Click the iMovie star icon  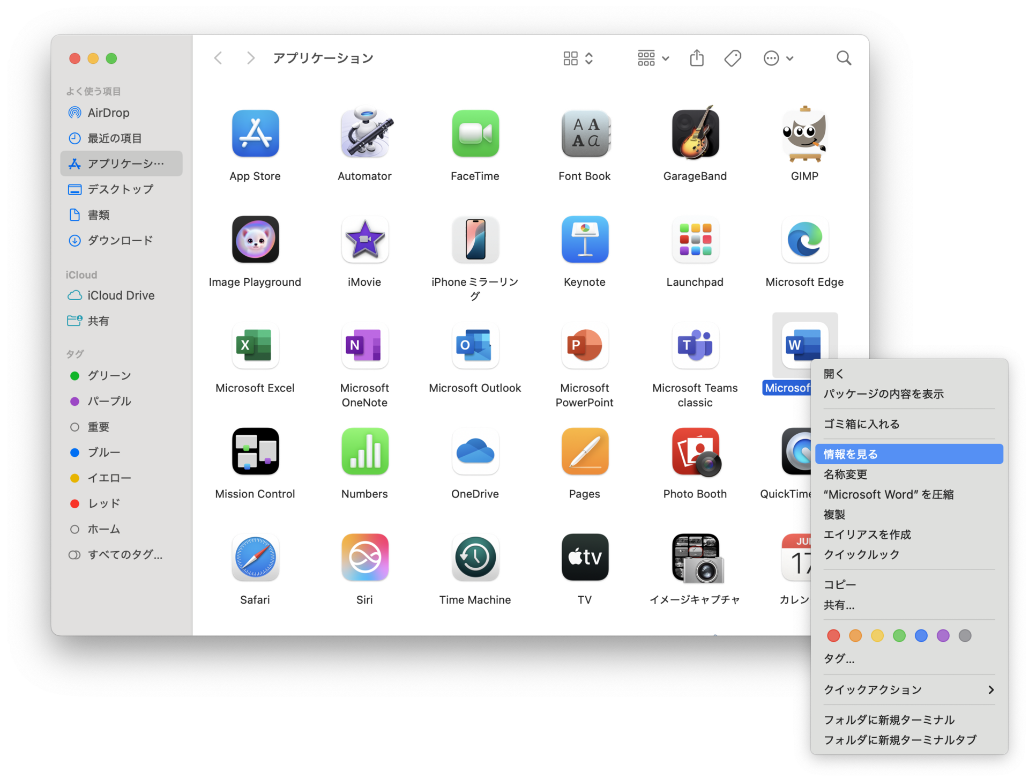pos(365,240)
